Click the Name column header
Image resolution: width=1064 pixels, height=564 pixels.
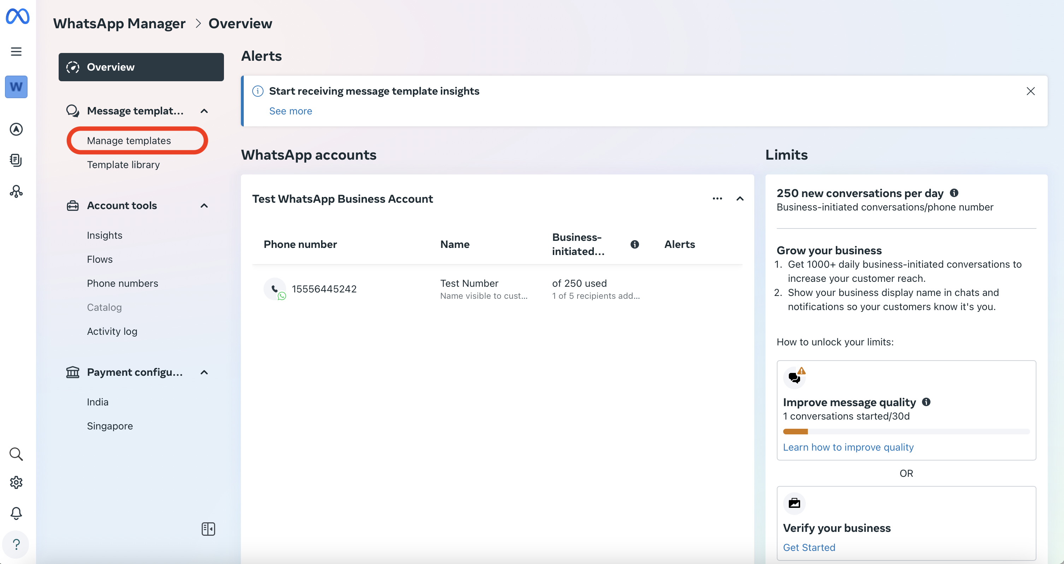click(455, 244)
